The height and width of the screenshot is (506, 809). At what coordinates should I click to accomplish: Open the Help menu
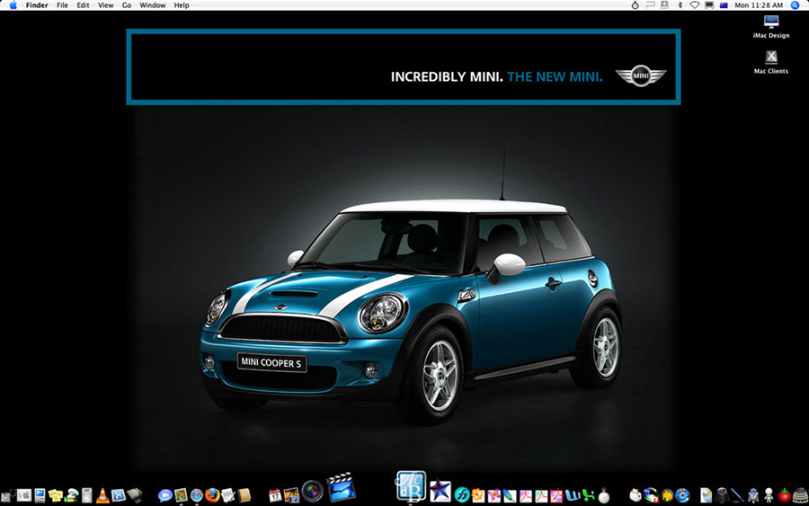tap(182, 5)
